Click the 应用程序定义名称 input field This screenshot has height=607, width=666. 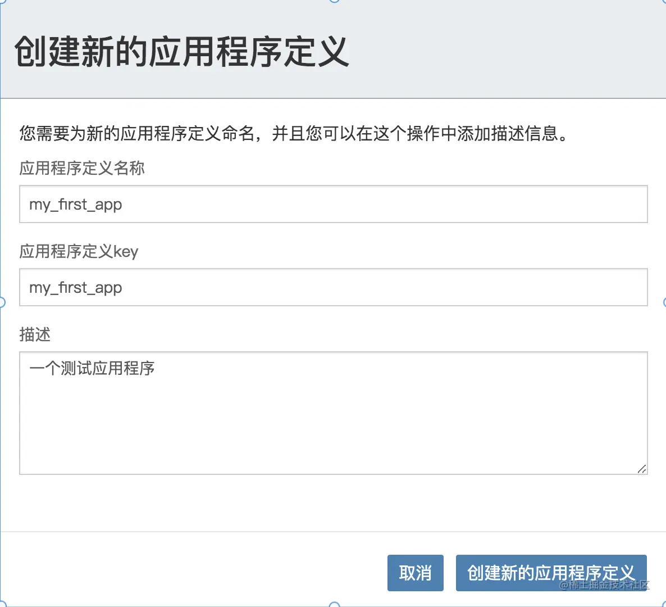334,204
